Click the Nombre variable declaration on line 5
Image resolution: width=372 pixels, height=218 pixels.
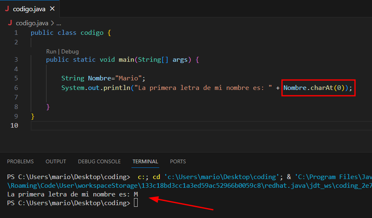tap(100, 78)
